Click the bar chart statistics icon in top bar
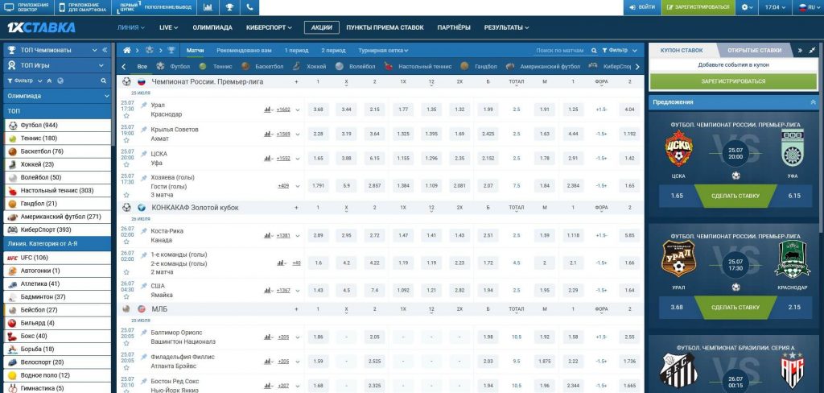The width and height of the screenshot is (824, 393). [x=208, y=7]
